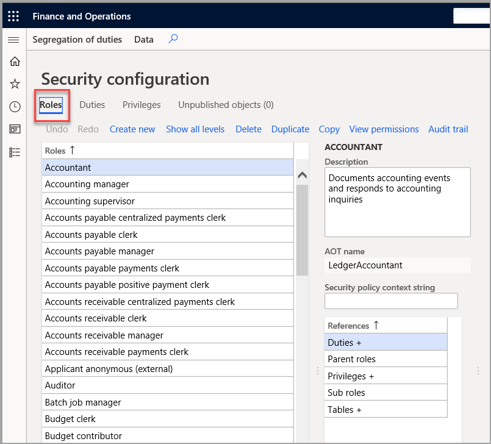Open the Segregation of duties menu

tap(77, 39)
